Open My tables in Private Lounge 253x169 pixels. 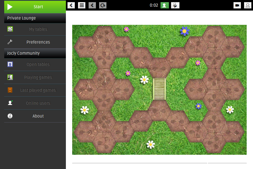click(x=38, y=29)
